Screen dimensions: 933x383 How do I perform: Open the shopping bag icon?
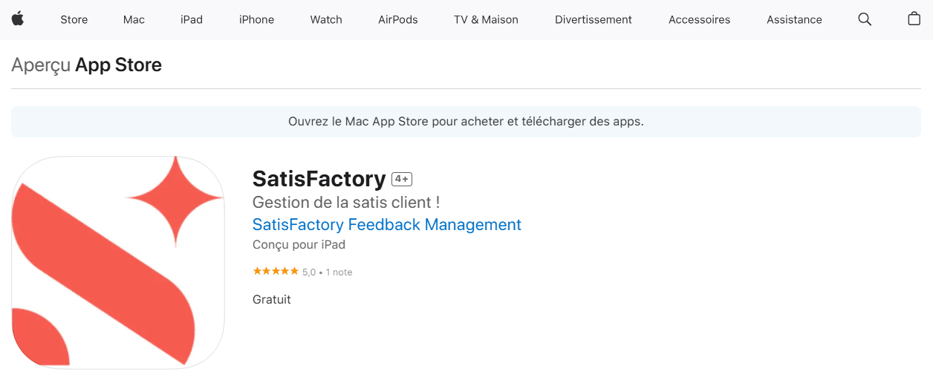914,19
